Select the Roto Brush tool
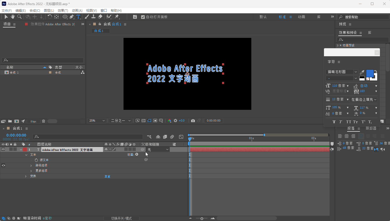Viewport: 390px width, 221px height. (x=109, y=17)
